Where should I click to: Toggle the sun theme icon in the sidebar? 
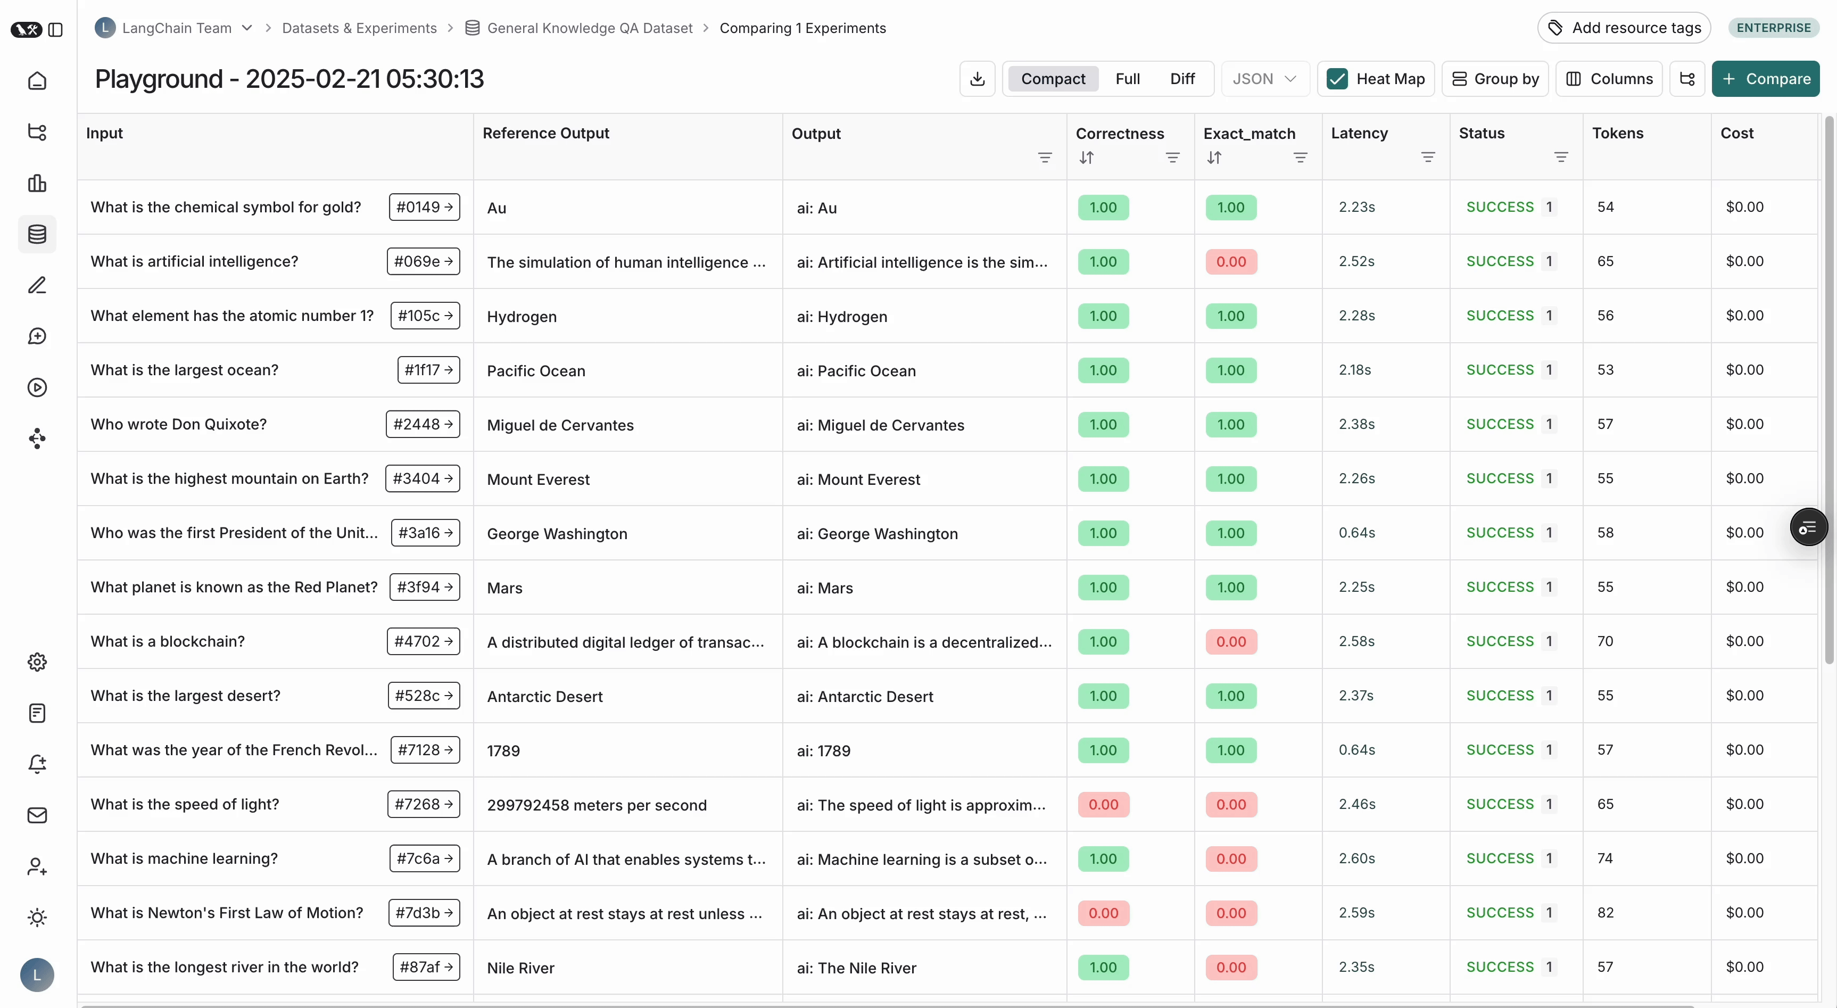(x=37, y=918)
